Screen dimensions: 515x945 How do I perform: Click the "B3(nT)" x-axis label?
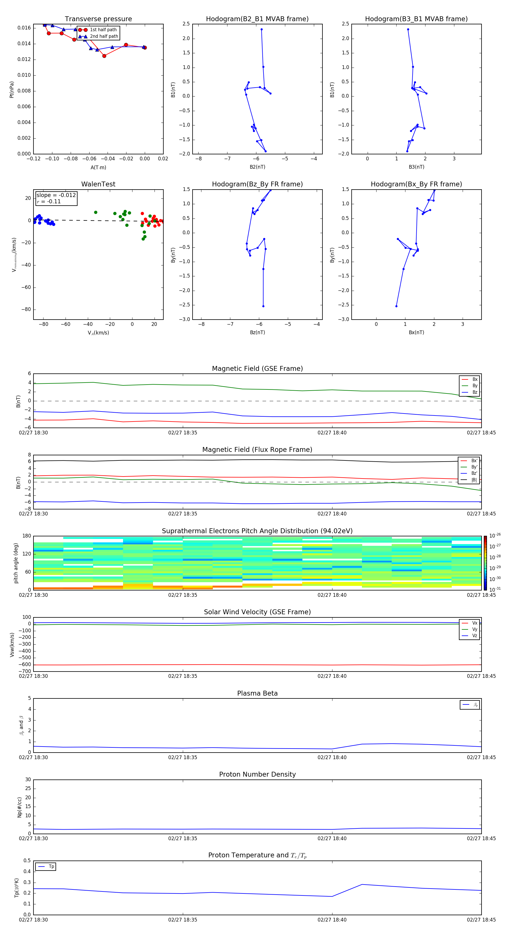click(416, 167)
